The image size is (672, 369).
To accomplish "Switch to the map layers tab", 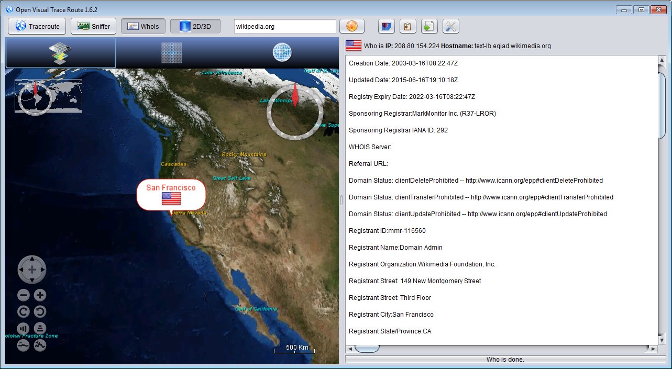I will 60,53.
